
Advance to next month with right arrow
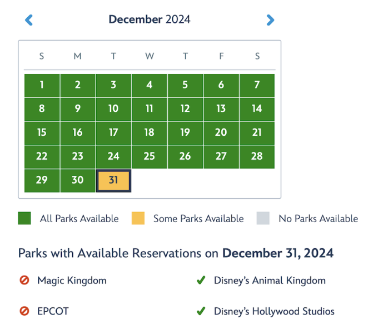pos(270,20)
